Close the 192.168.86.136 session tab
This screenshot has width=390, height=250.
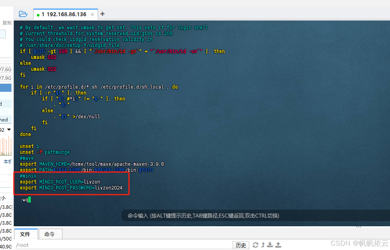click(x=92, y=14)
